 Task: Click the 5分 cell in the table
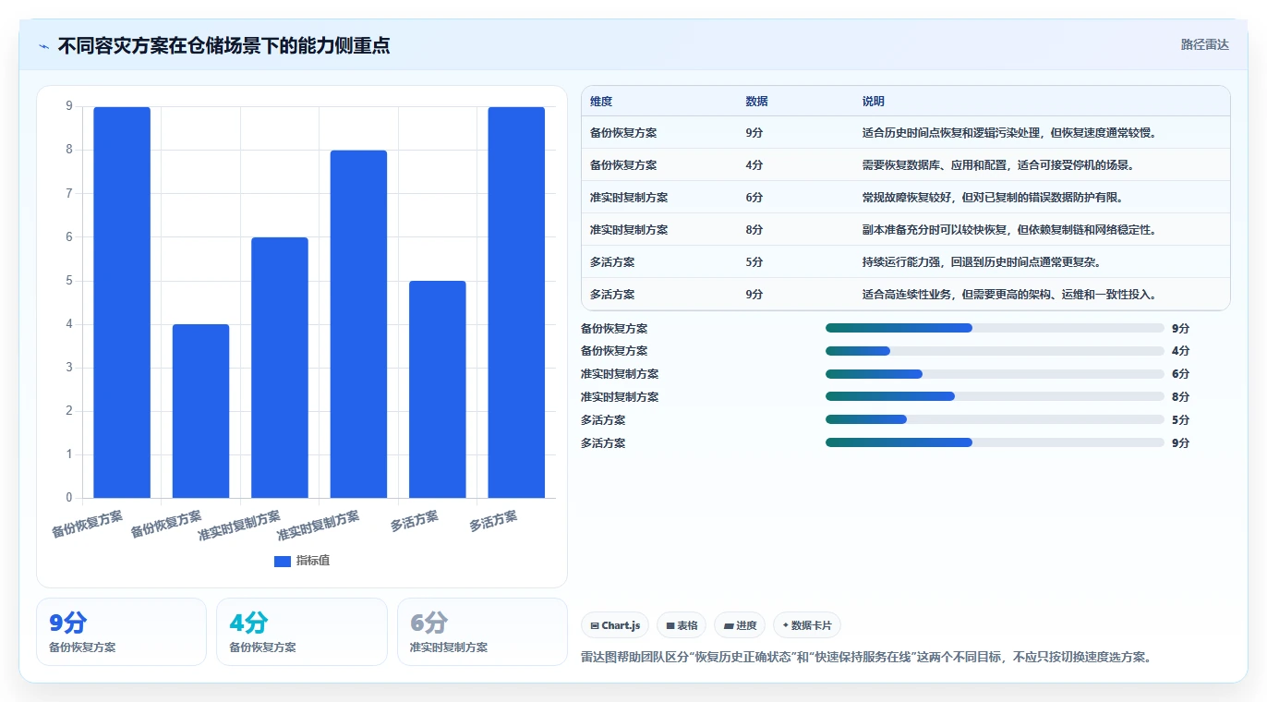754,262
